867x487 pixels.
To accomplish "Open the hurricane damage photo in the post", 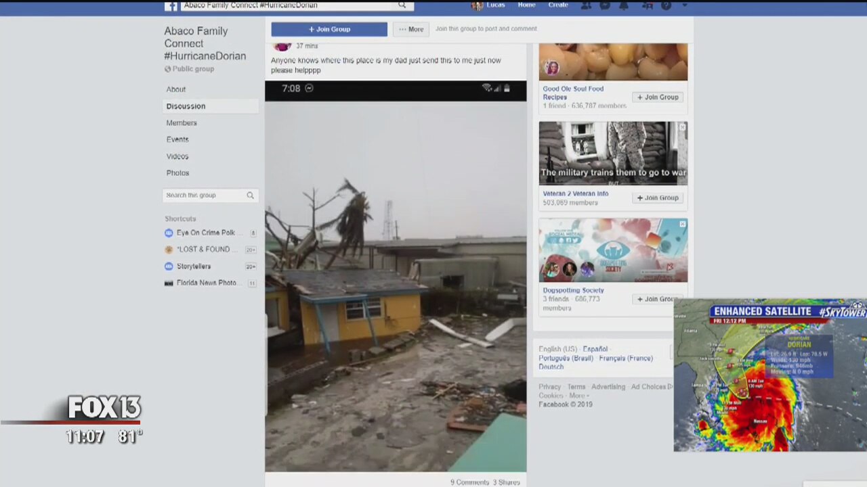I will pos(396,276).
